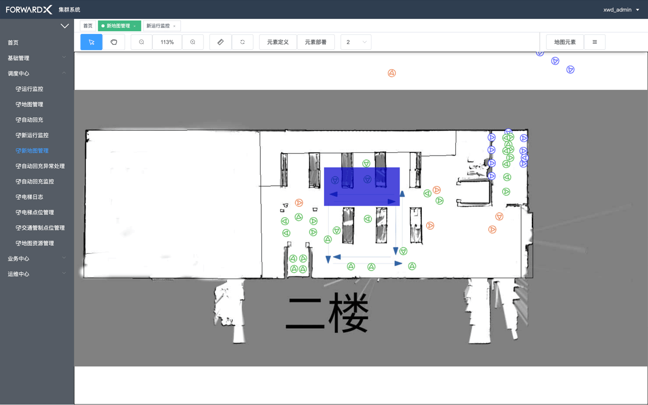This screenshot has height=405, width=648.
Task: Go to 首页 in the sidebar
Action: tap(37, 43)
